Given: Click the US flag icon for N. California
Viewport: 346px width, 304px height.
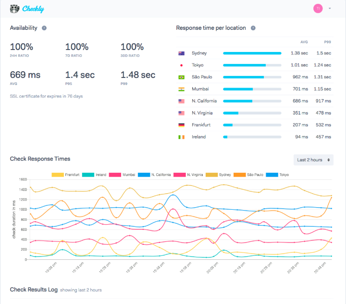Looking at the screenshot, I should click(181, 101).
